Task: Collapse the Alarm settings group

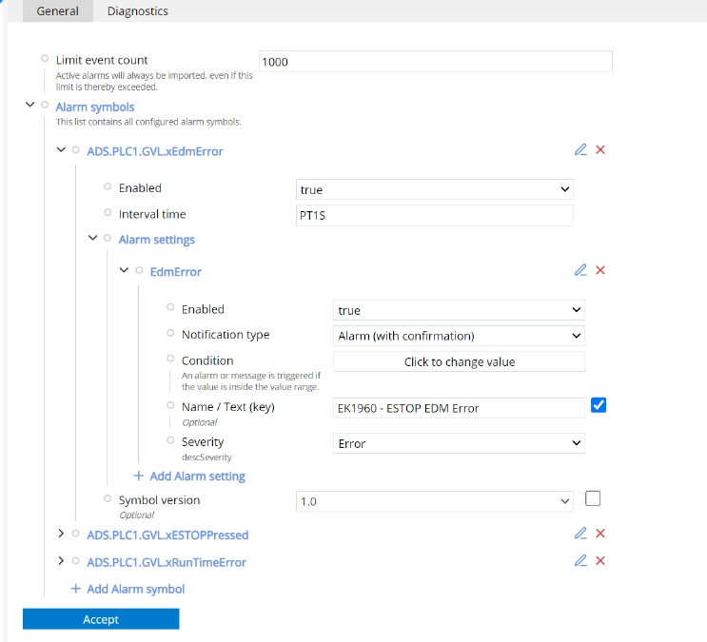Action: 92,238
